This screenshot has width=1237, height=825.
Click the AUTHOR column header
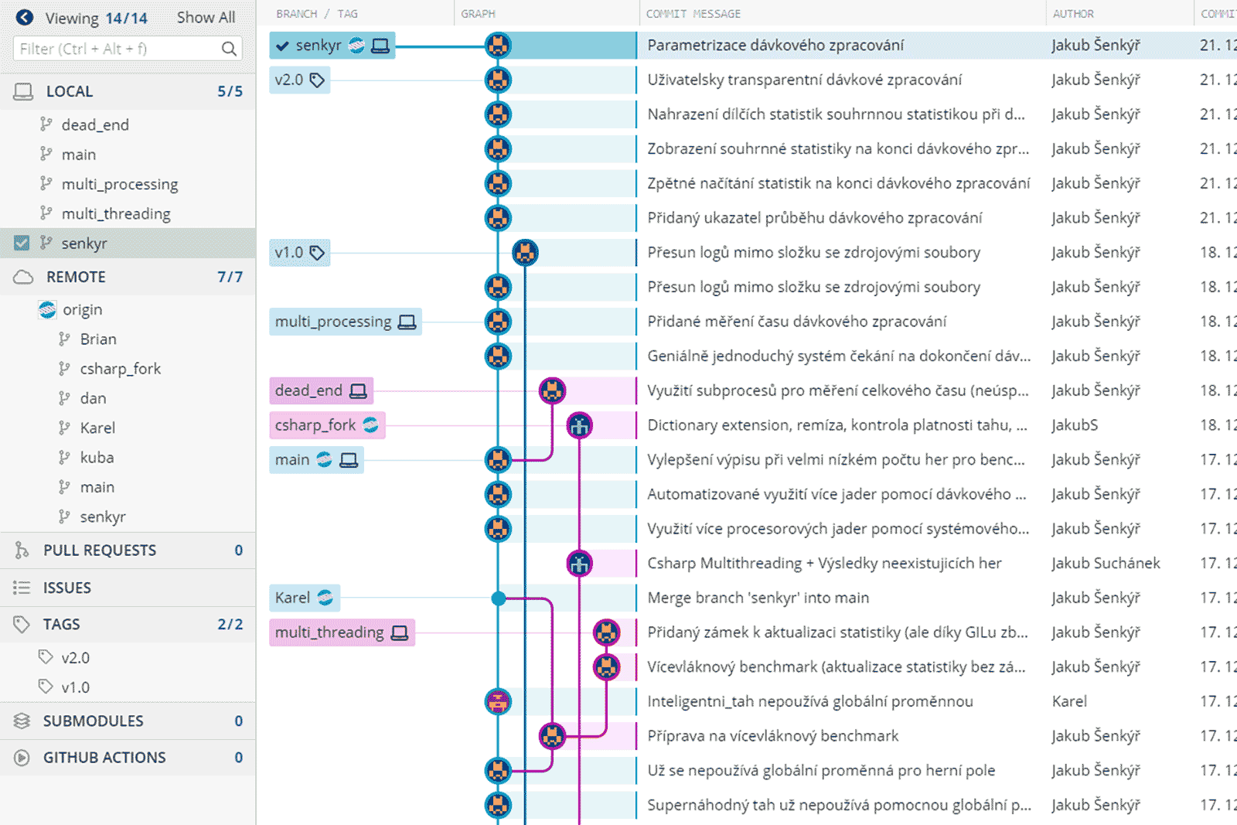click(x=1073, y=14)
